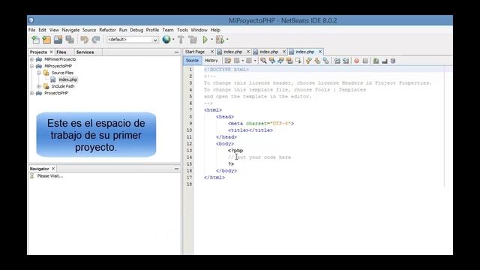Expand the MiPrimerProyecto project node
The width and height of the screenshot is (480, 270).
point(31,59)
